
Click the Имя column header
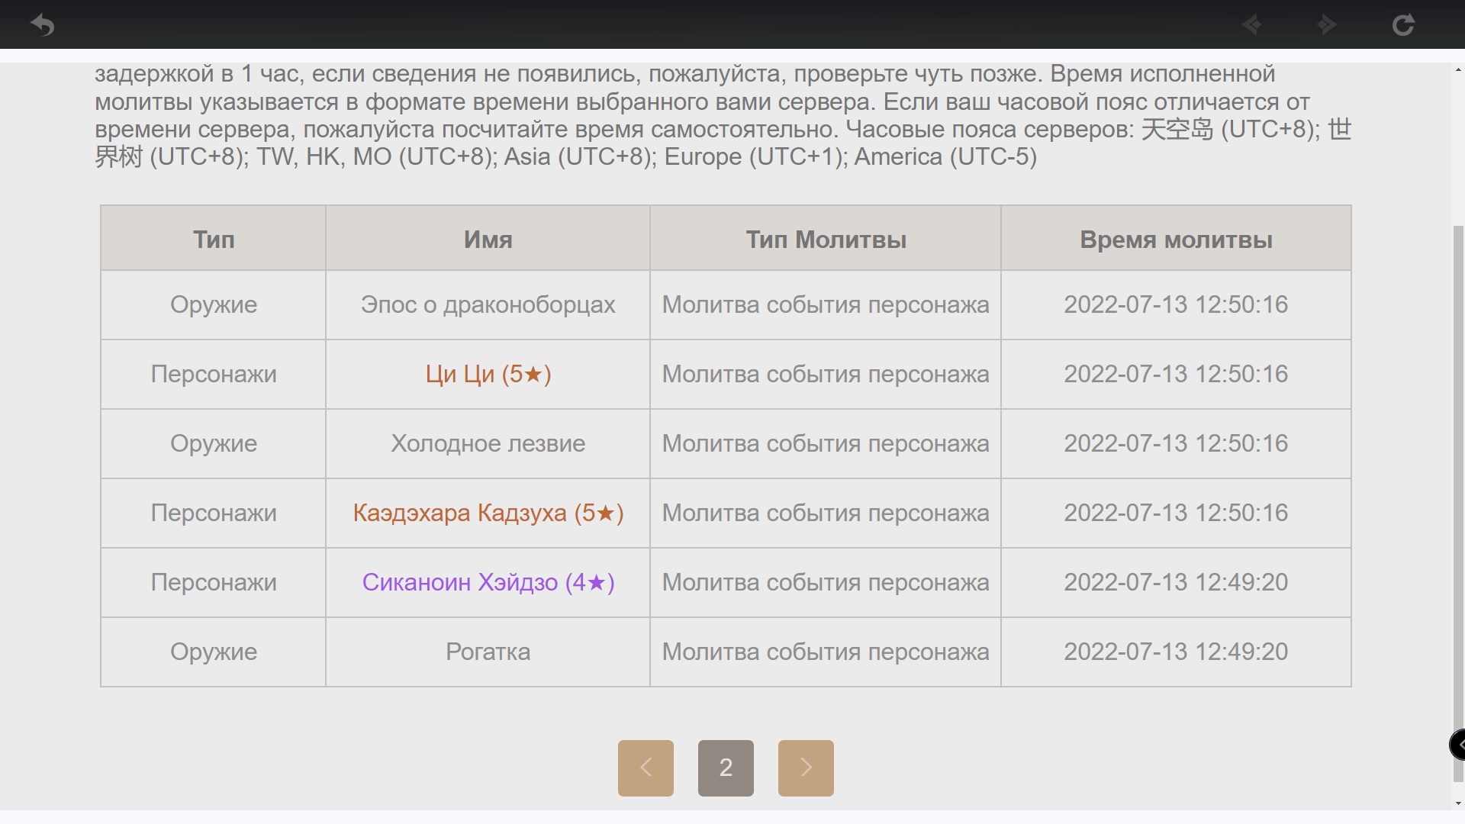click(488, 238)
